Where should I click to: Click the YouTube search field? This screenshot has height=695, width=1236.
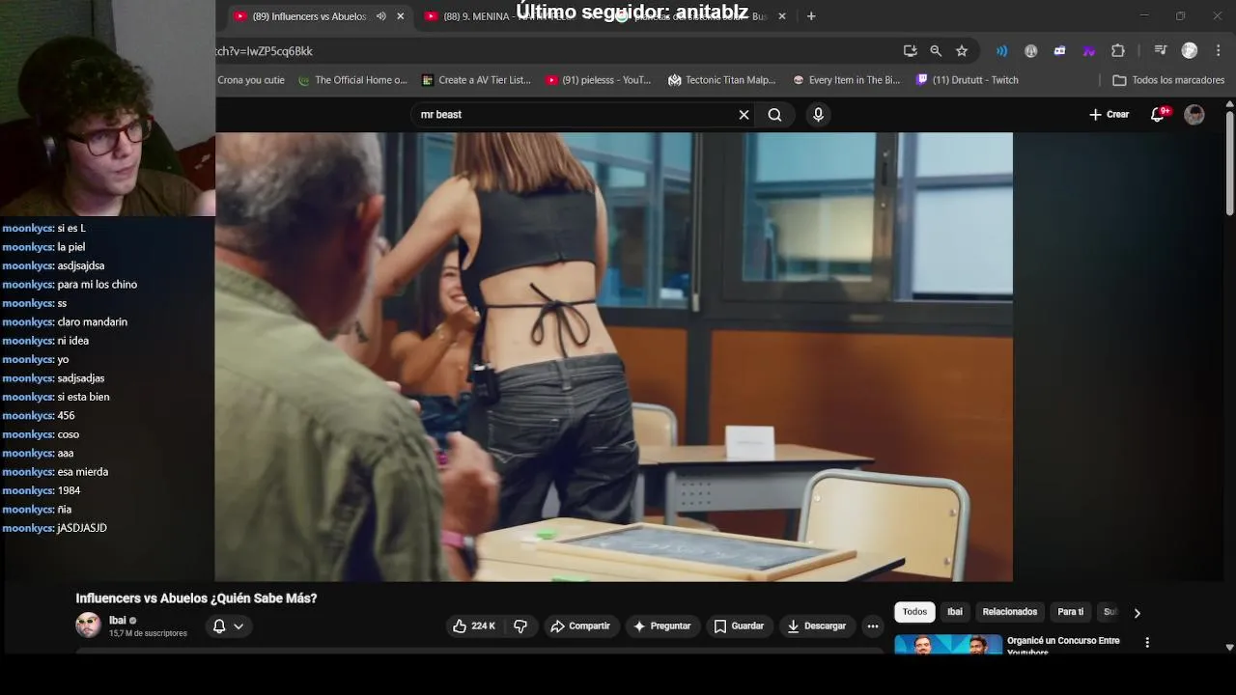[x=575, y=115]
